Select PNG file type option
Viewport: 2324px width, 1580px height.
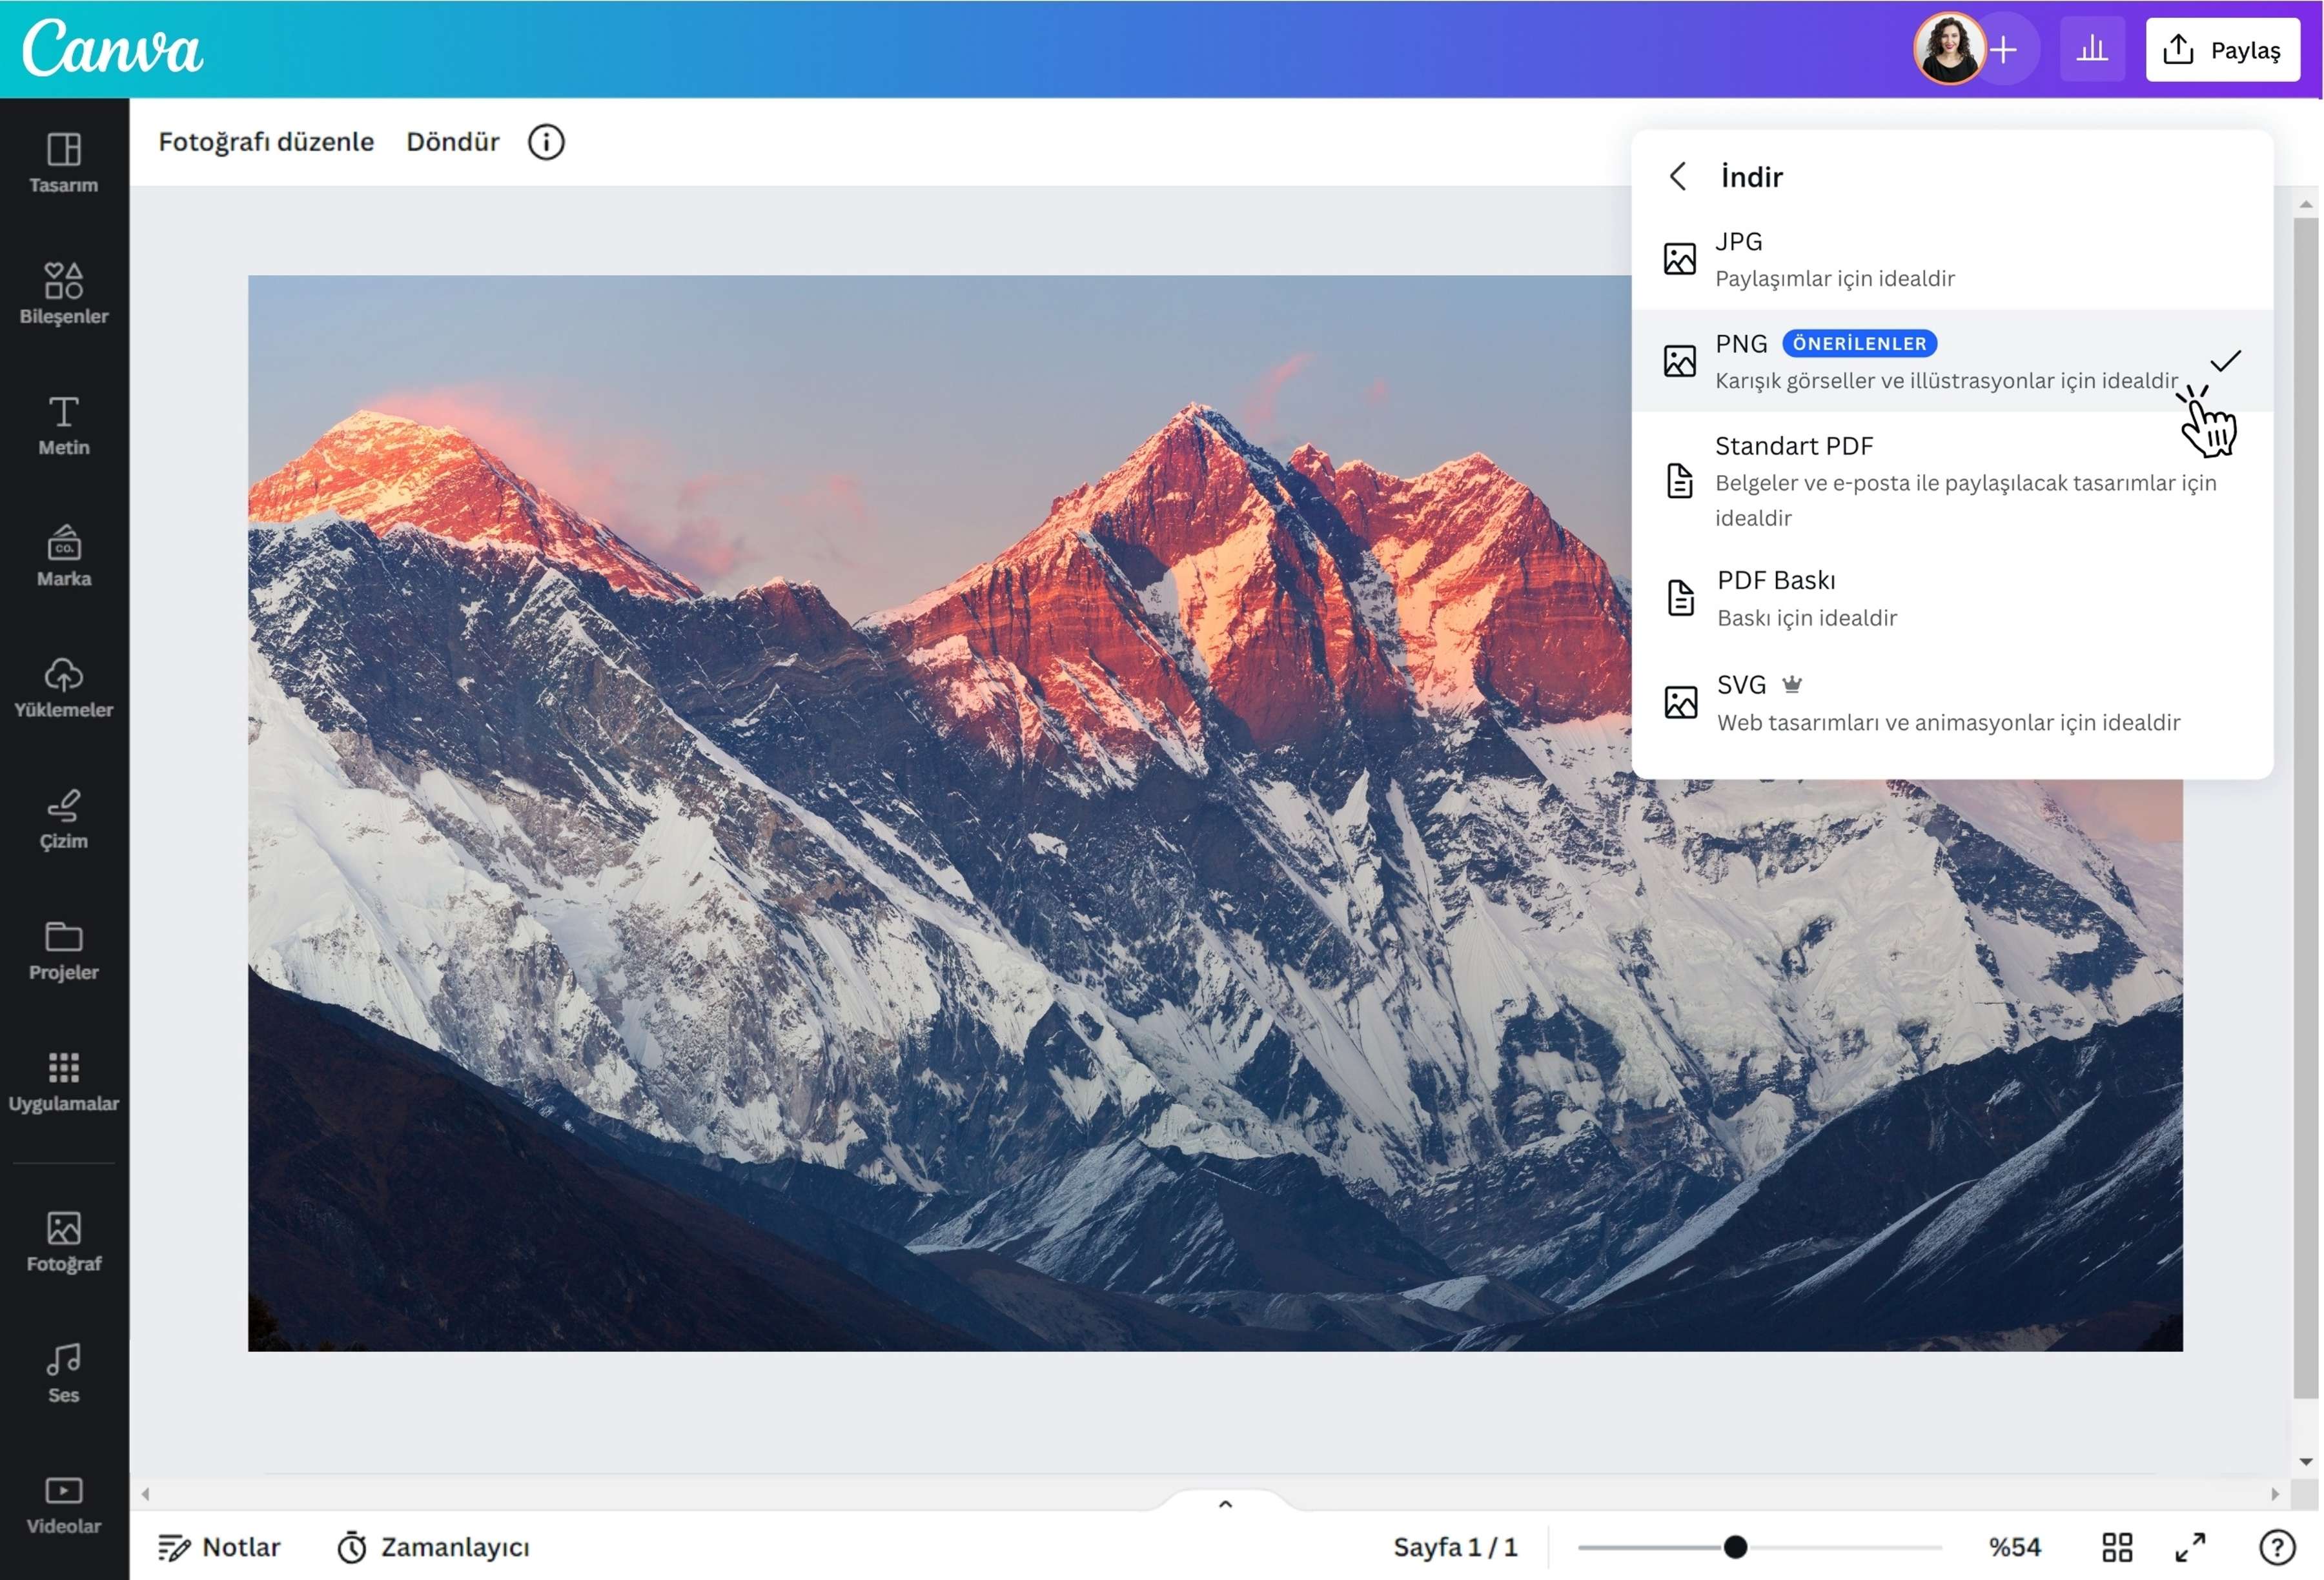(1952, 361)
